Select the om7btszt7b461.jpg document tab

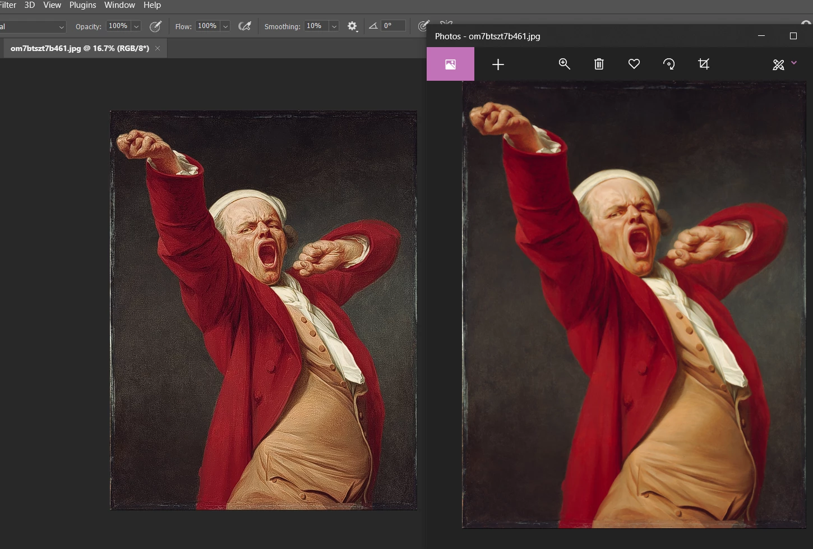(x=80, y=48)
